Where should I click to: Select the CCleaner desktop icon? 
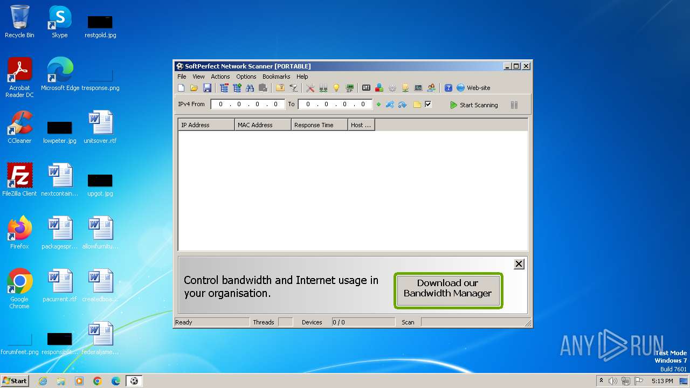(19, 127)
